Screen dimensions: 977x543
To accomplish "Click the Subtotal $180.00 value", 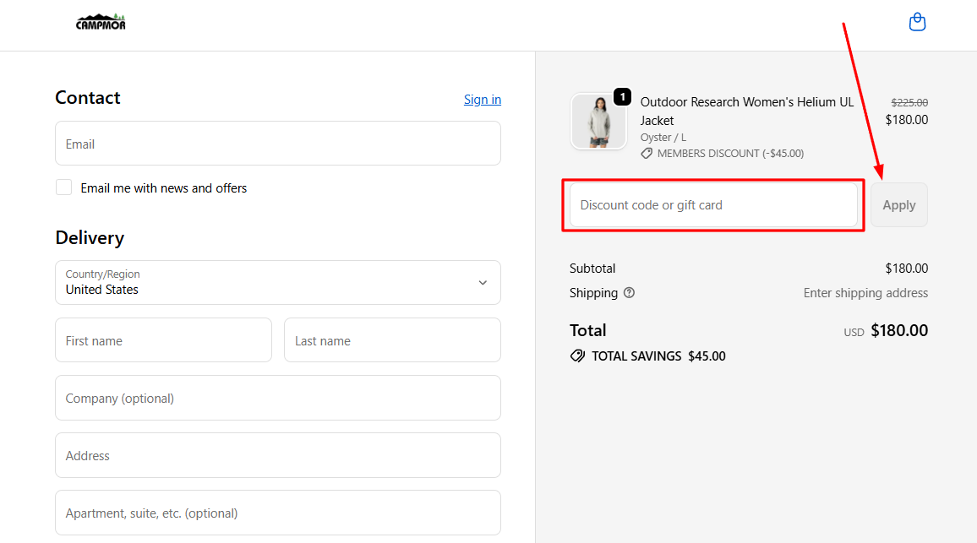I will (x=907, y=269).
